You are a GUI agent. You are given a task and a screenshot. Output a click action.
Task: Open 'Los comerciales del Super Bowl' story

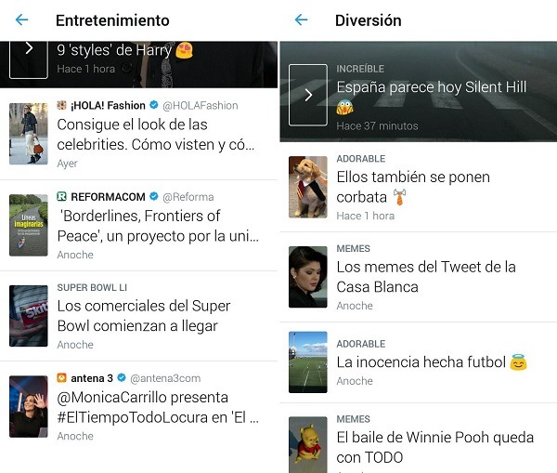click(x=144, y=316)
